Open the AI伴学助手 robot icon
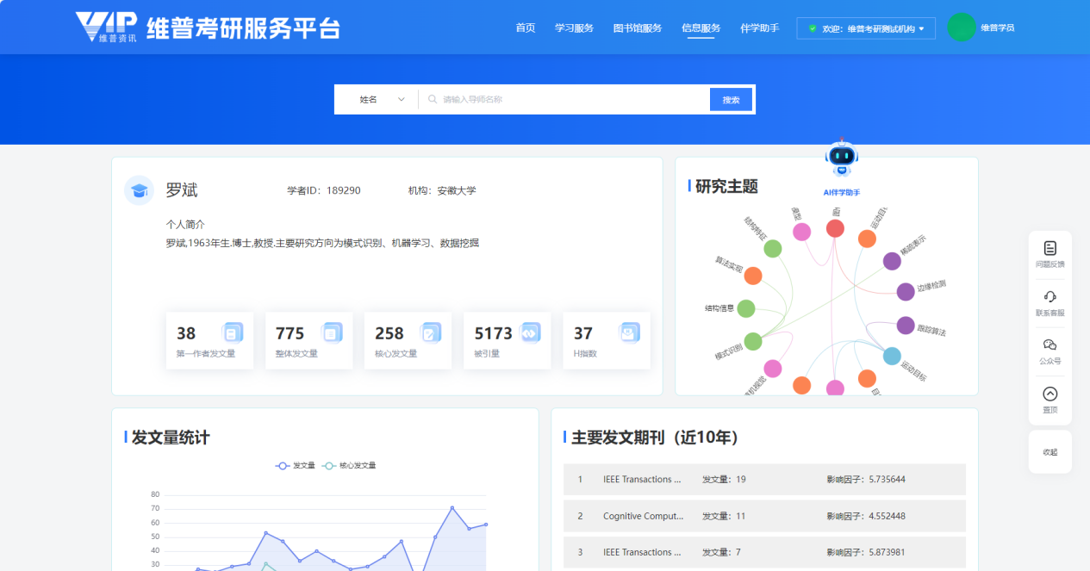Viewport: 1090px width, 571px height. click(x=841, y=158)
